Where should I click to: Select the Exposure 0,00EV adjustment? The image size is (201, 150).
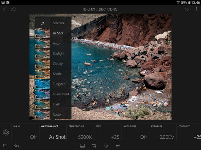163,132
